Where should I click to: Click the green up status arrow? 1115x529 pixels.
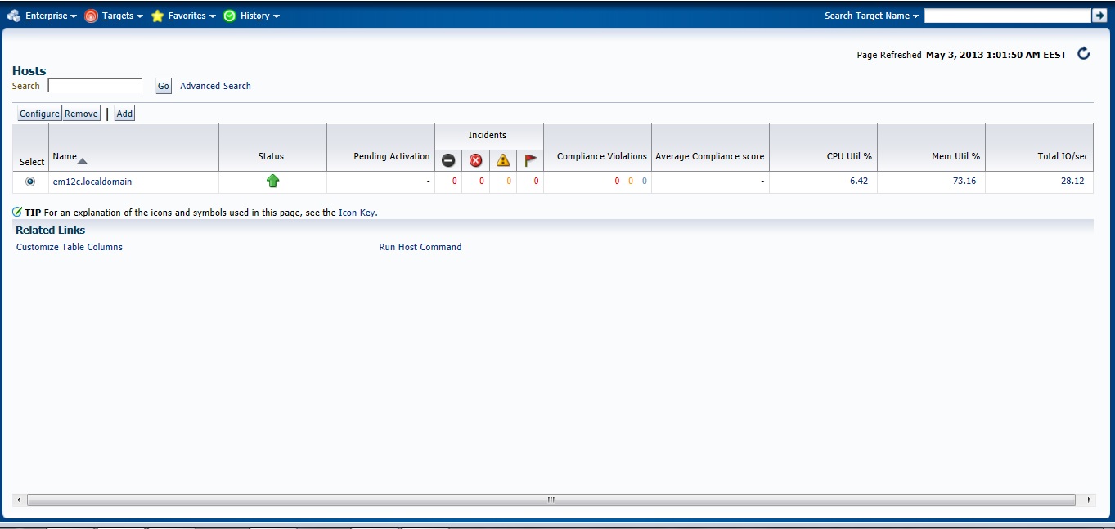click(x=272, y=182)
